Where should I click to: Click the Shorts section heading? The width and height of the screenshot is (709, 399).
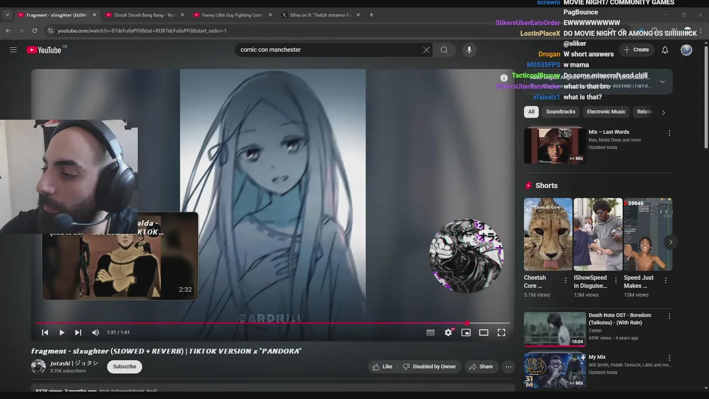pos(547,186)
